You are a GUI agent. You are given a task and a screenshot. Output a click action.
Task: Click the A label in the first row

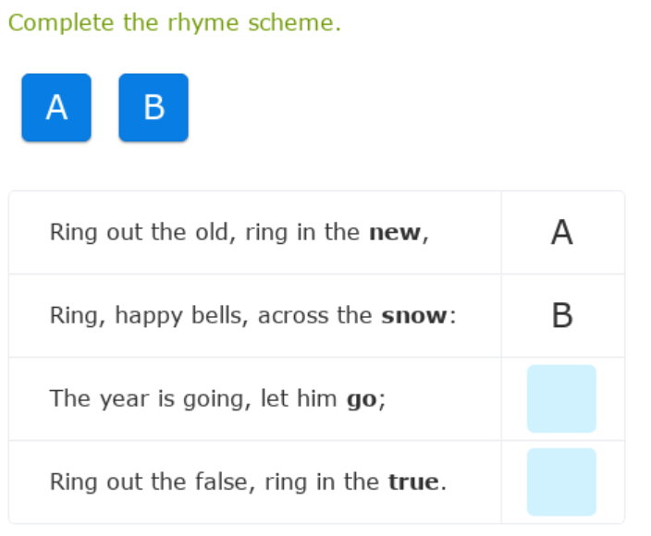click(561, 233)
